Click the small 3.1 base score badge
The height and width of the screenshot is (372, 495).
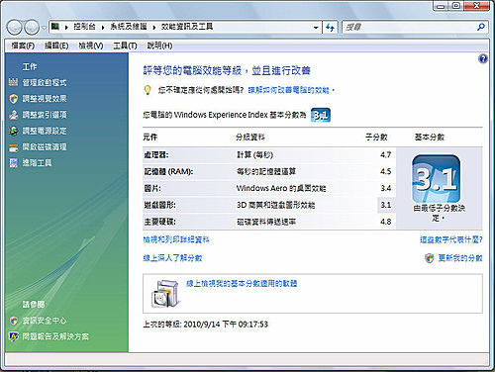tap(321, 115)
